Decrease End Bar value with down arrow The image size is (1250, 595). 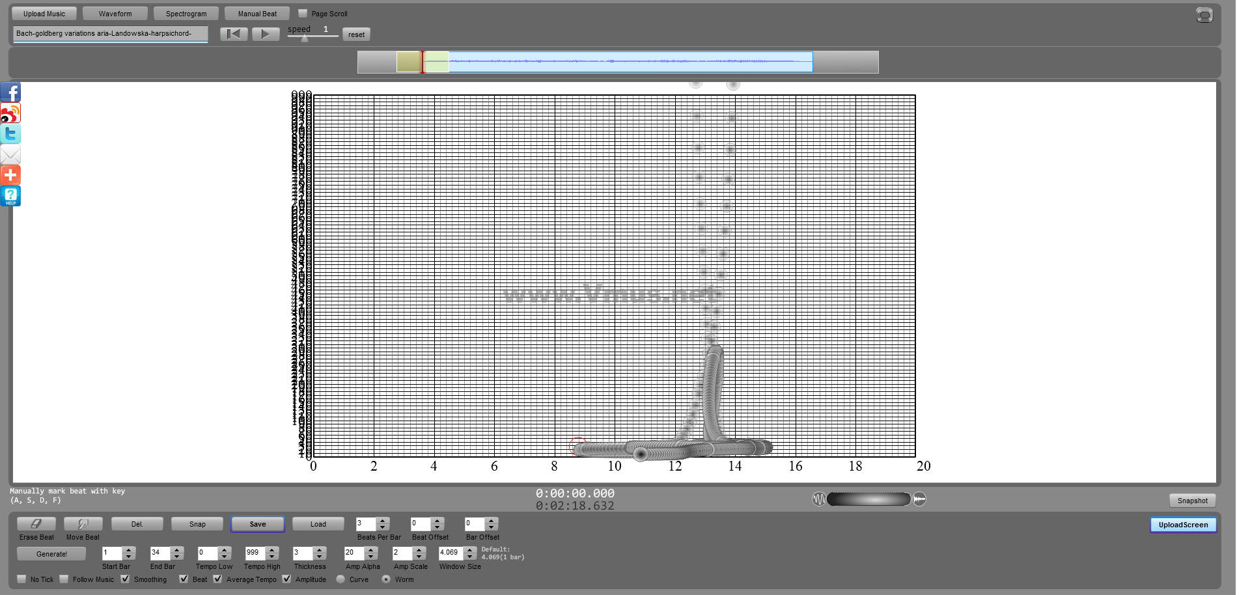click(176, 557)
